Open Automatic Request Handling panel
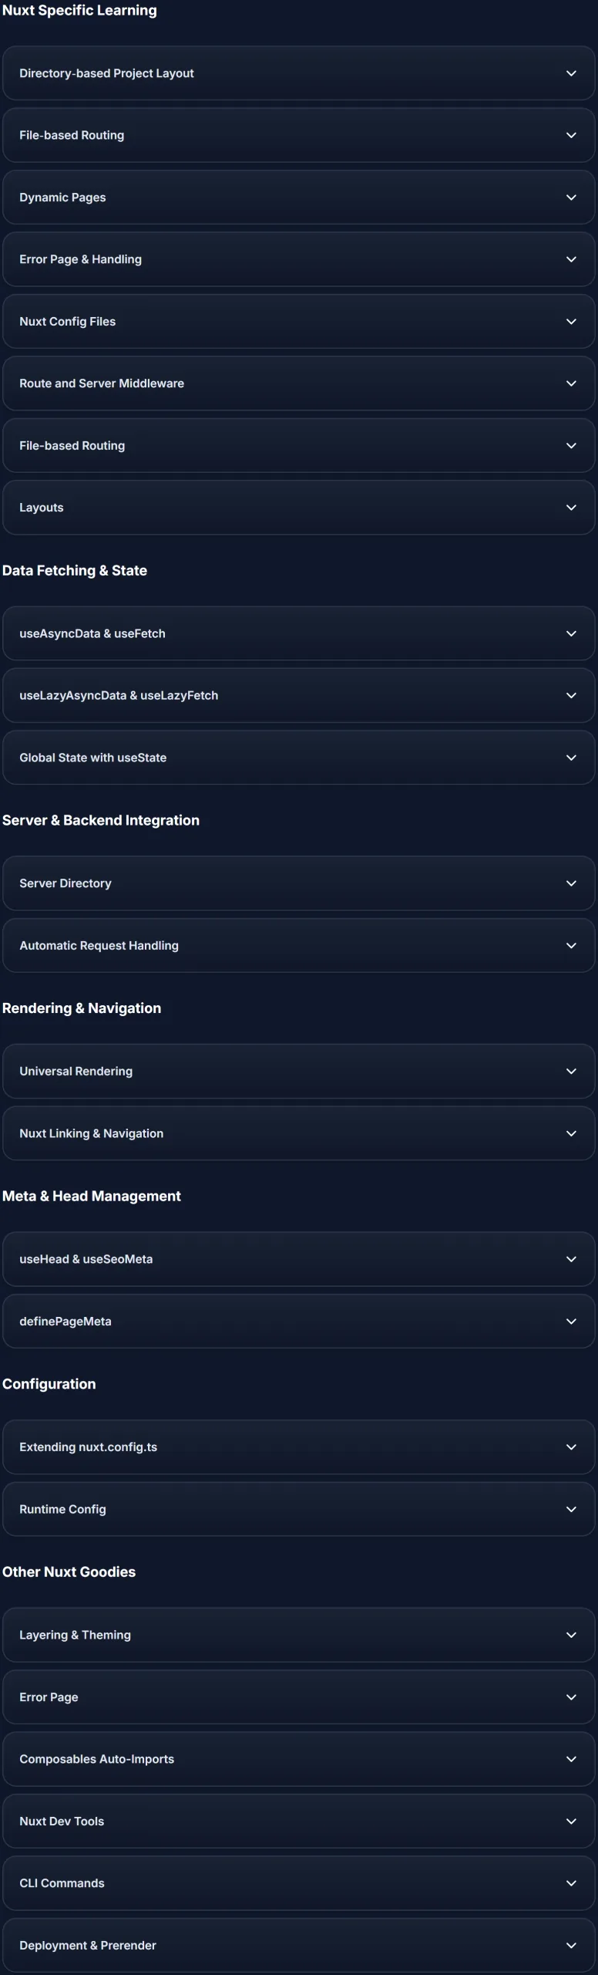This screenshot has height=1975, width=598. point(298,946)
